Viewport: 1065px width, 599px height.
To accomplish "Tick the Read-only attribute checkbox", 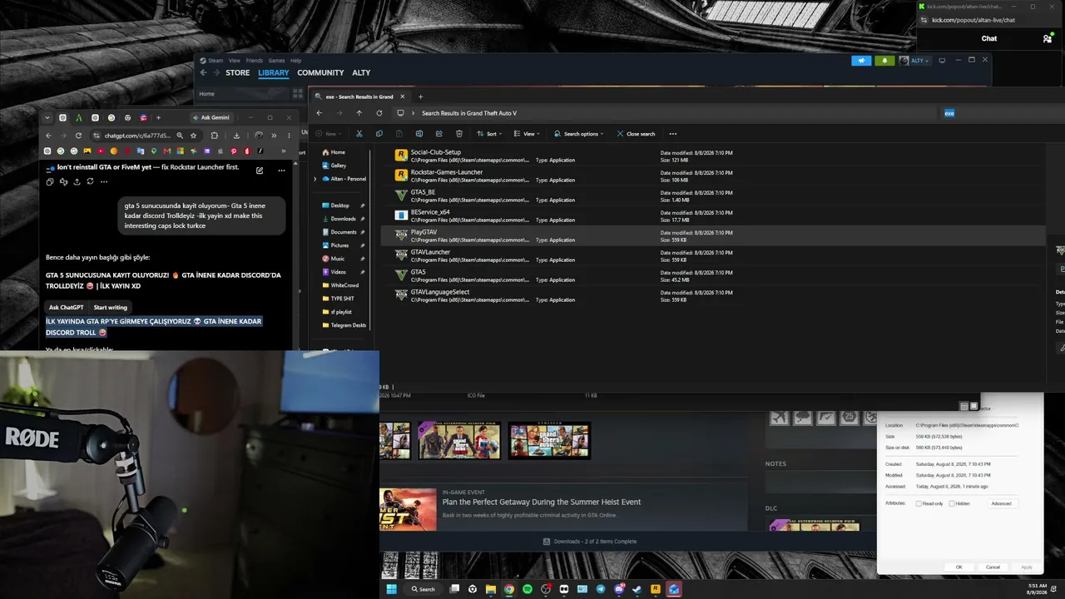I will pos(919,503).
